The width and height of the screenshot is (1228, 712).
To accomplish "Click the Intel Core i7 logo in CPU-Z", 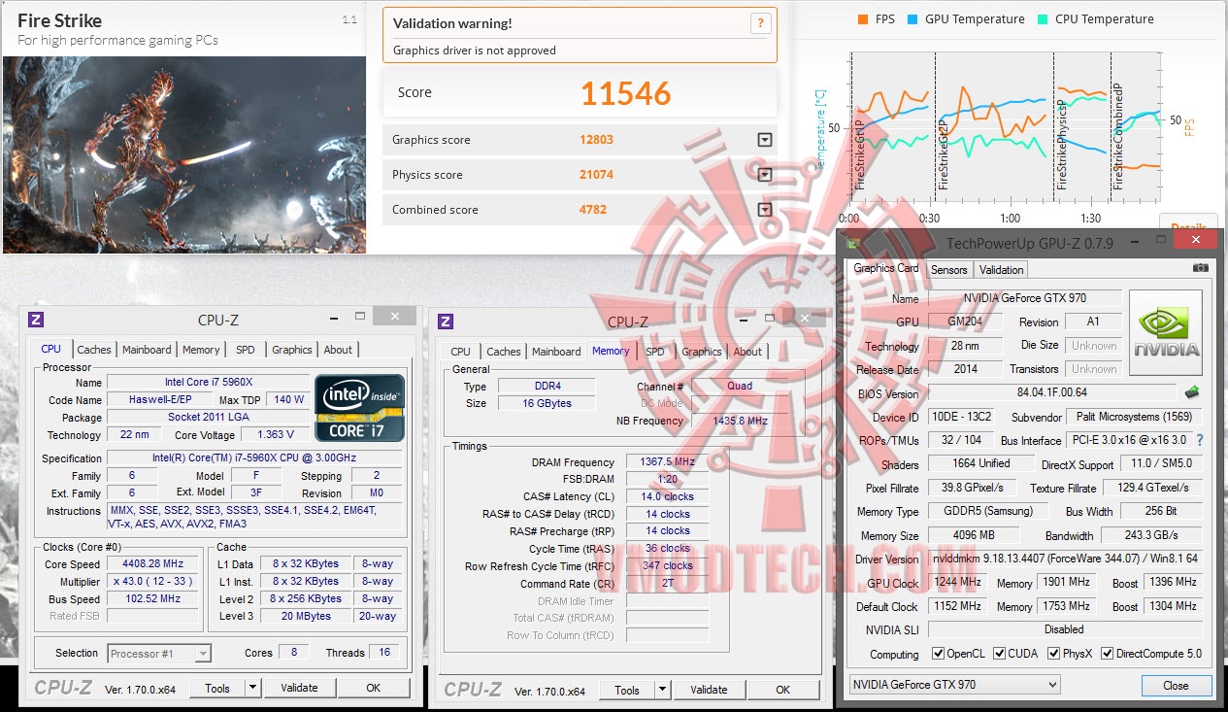I will [359, 407].
